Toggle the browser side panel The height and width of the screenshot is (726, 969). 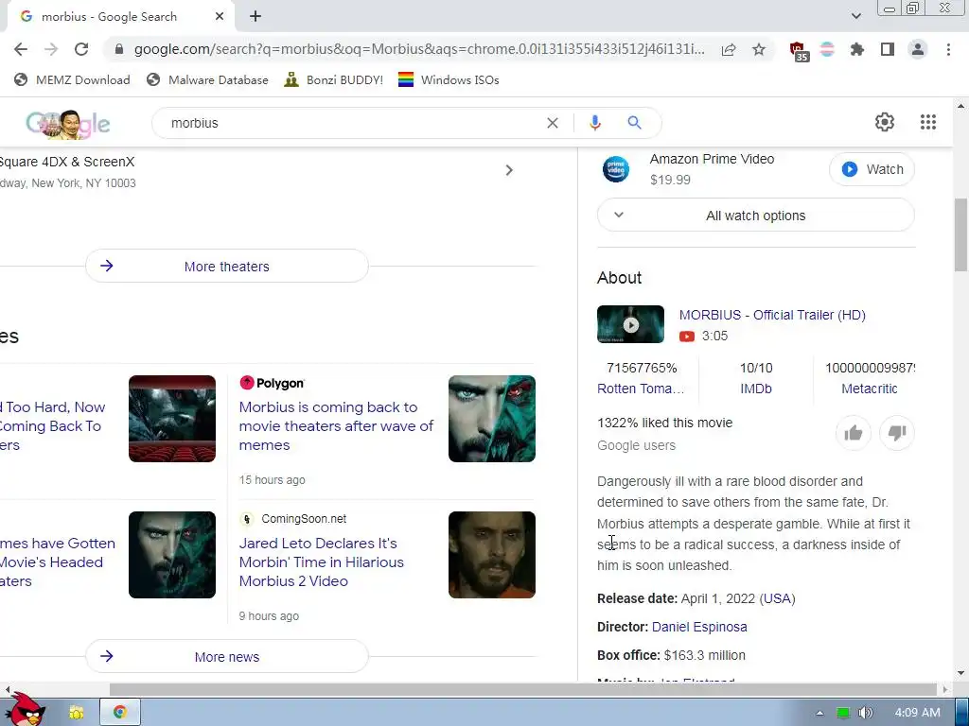coord(888,49)
